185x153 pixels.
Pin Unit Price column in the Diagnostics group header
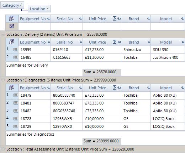[119, 88]
